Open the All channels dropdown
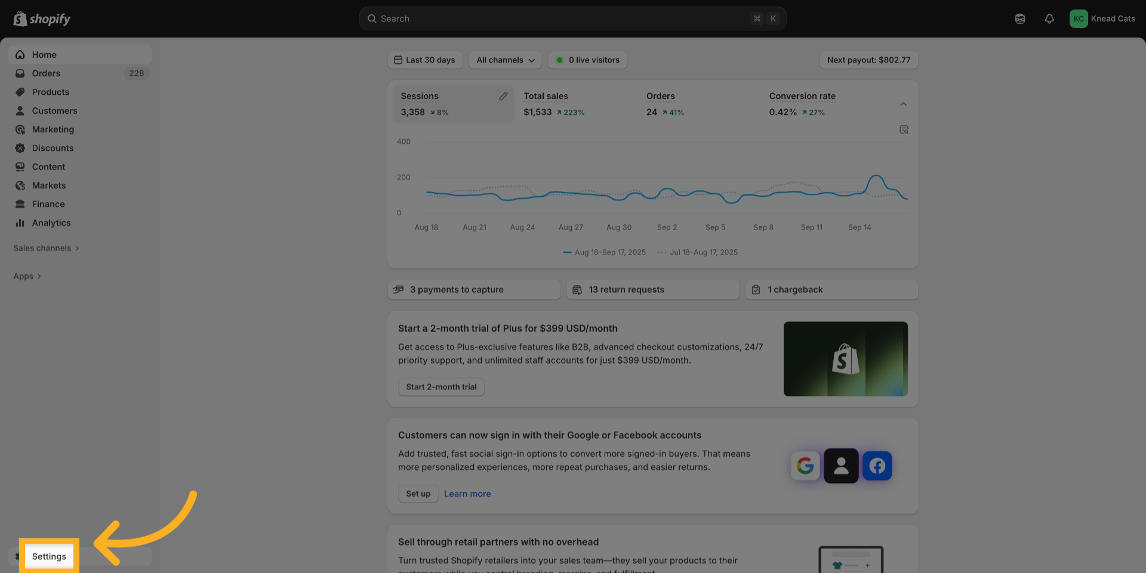This screenshot has width=1146, height=573. point(505,60)
